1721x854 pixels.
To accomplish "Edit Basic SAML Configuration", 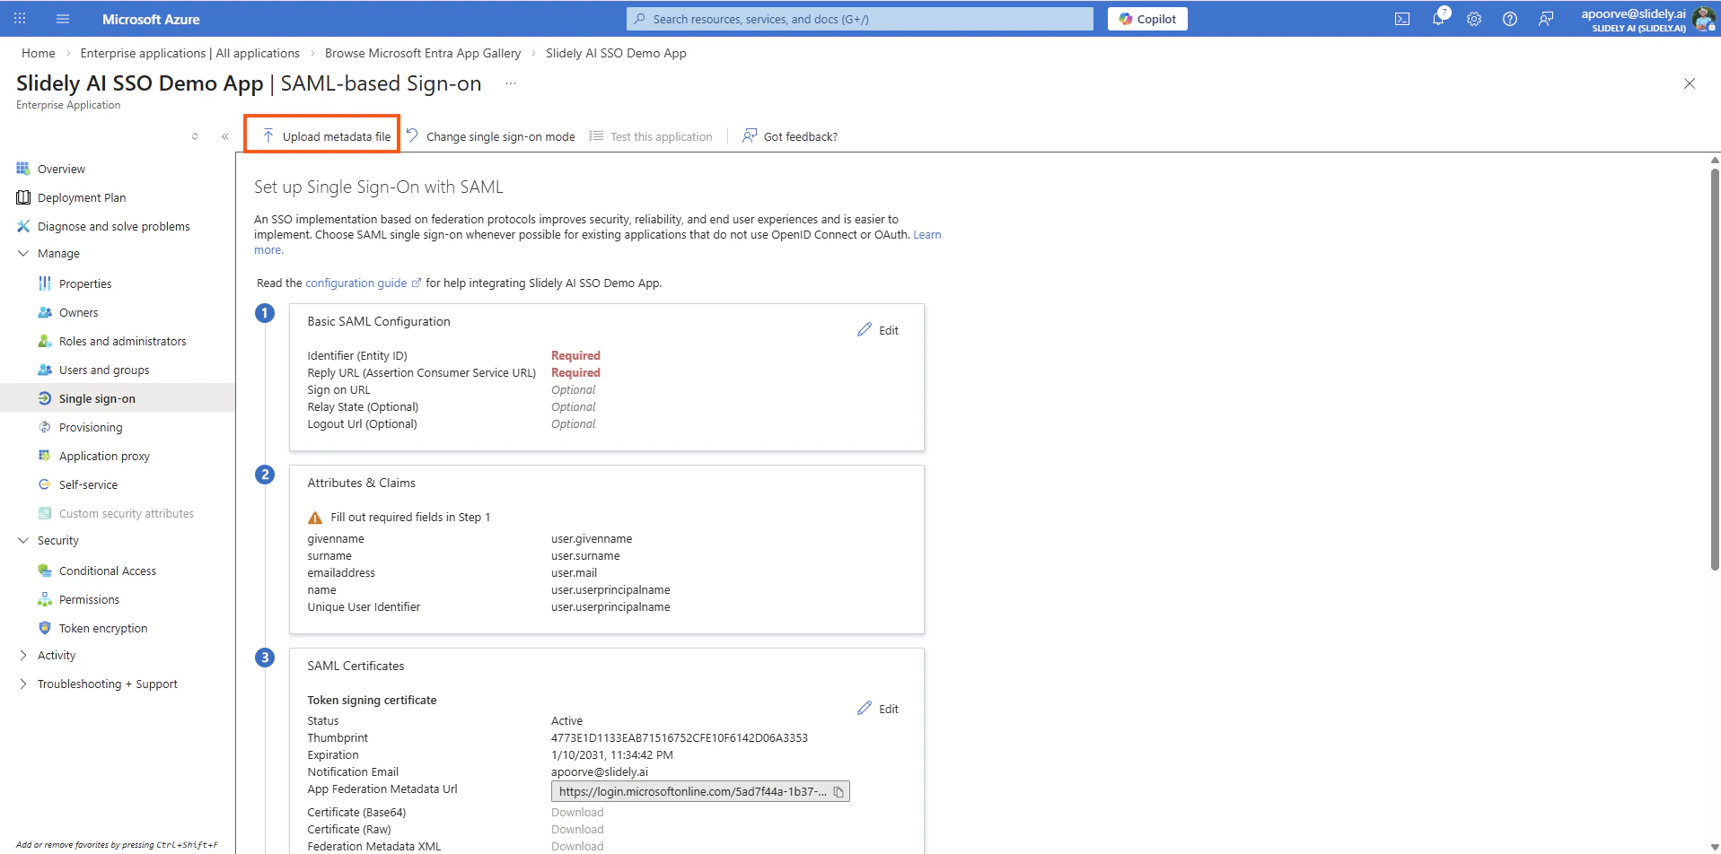I will 878,330.
